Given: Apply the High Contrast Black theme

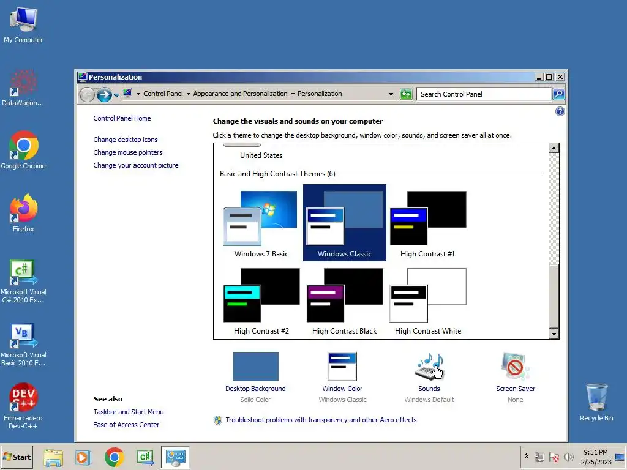Looking at the screenshot, I should coord(344,302).
